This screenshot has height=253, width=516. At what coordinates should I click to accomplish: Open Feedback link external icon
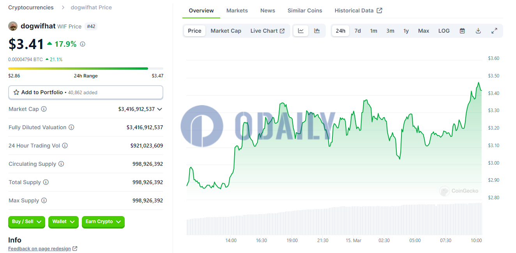[75, 249]
